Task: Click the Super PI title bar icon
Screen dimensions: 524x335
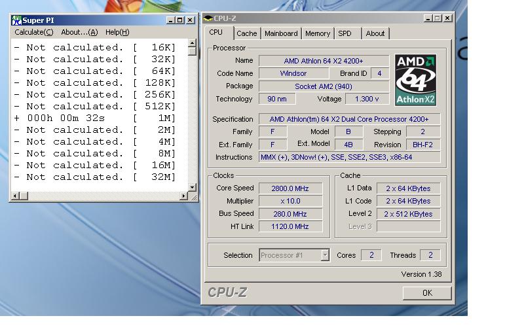Action: tap(17, 20)
